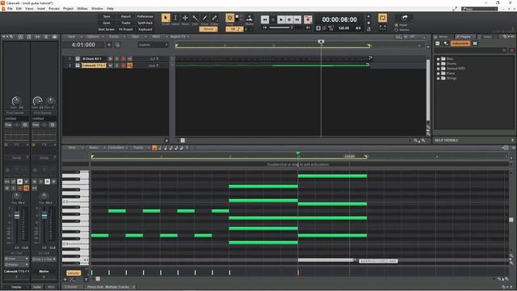
Task: Open the Process menu
Action: (x=54, y=9)
